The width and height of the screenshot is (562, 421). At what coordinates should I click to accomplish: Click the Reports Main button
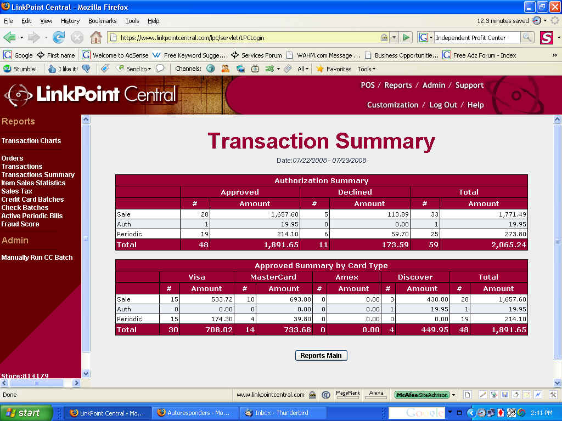[321, 356]
